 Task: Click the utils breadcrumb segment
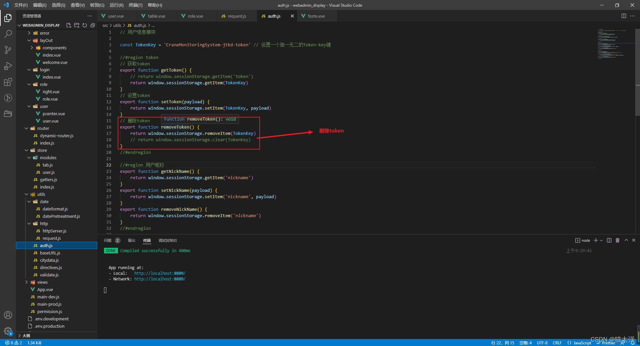tap(117, 25)
